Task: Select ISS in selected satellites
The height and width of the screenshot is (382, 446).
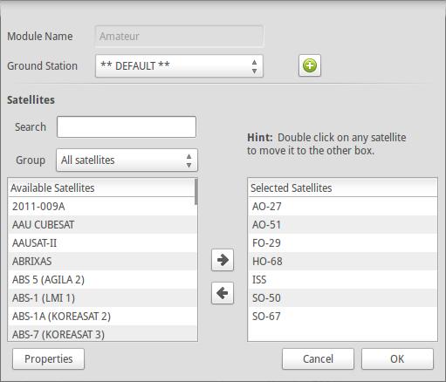Action: coord(342,280)
